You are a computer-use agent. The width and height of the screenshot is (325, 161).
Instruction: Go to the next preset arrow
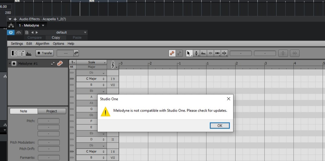coord(37,32)
